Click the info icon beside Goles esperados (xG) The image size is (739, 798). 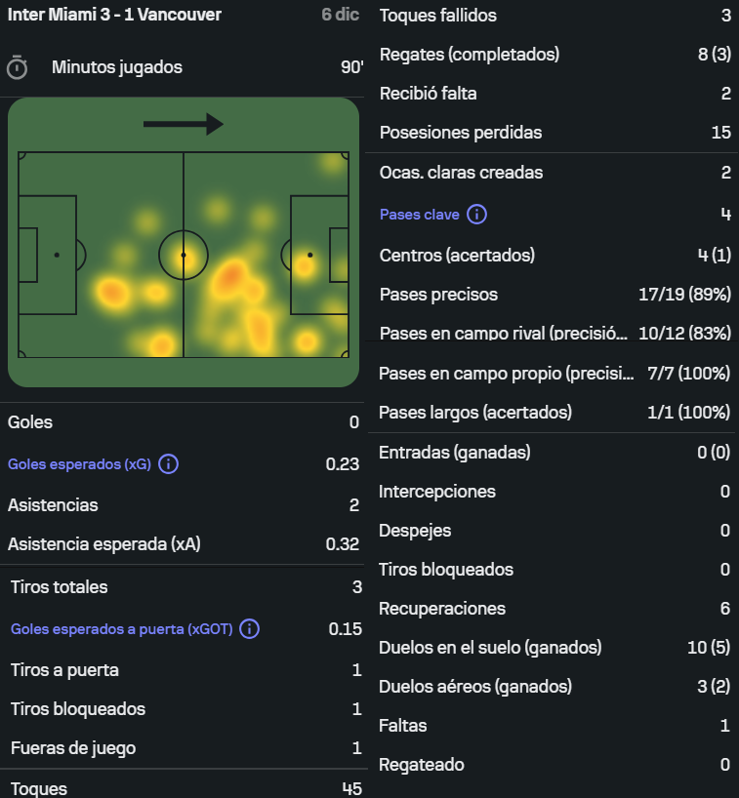[168, 464]
